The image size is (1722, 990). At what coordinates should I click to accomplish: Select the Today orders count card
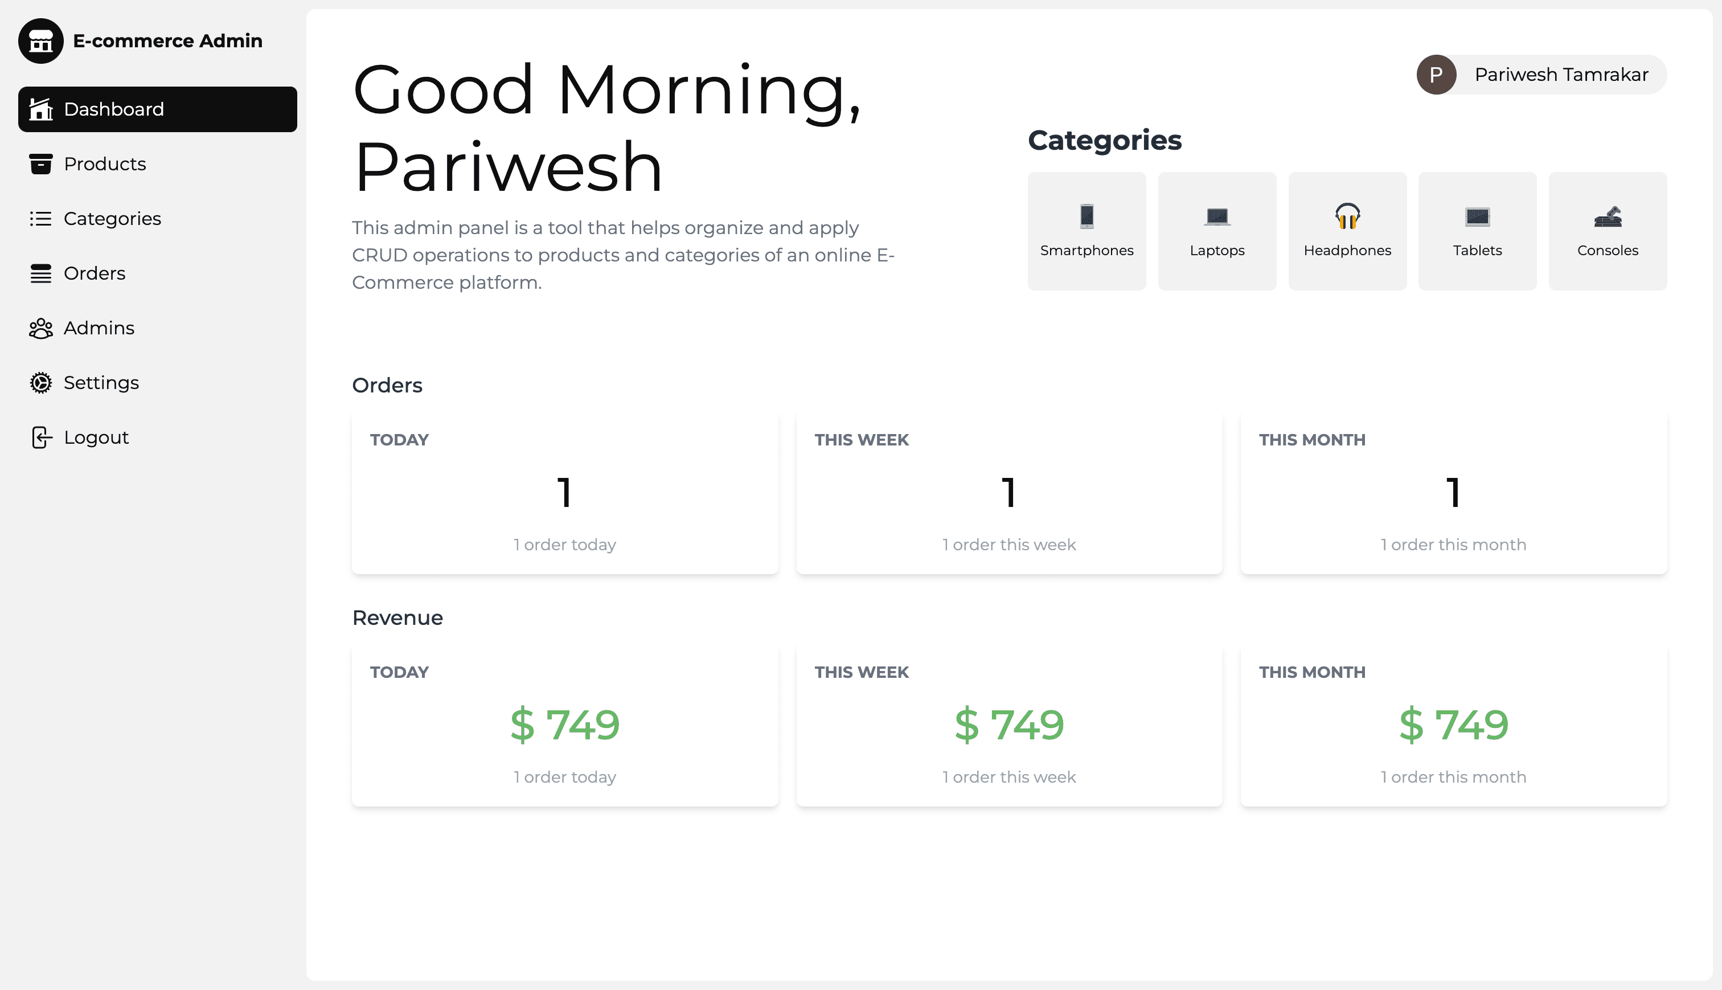(565, 493)
